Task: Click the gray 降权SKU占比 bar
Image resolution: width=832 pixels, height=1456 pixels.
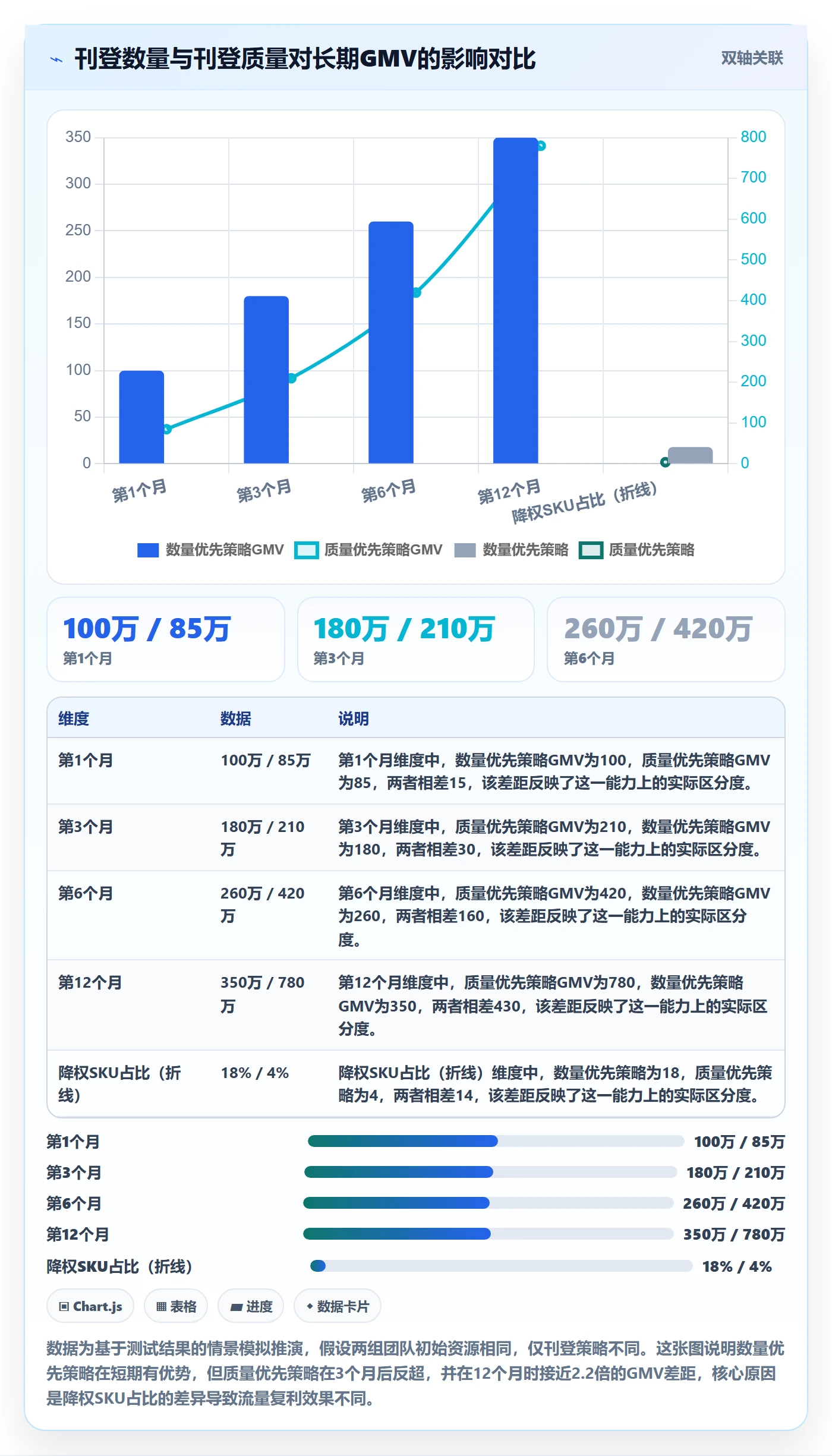Action: coord(690,455)
